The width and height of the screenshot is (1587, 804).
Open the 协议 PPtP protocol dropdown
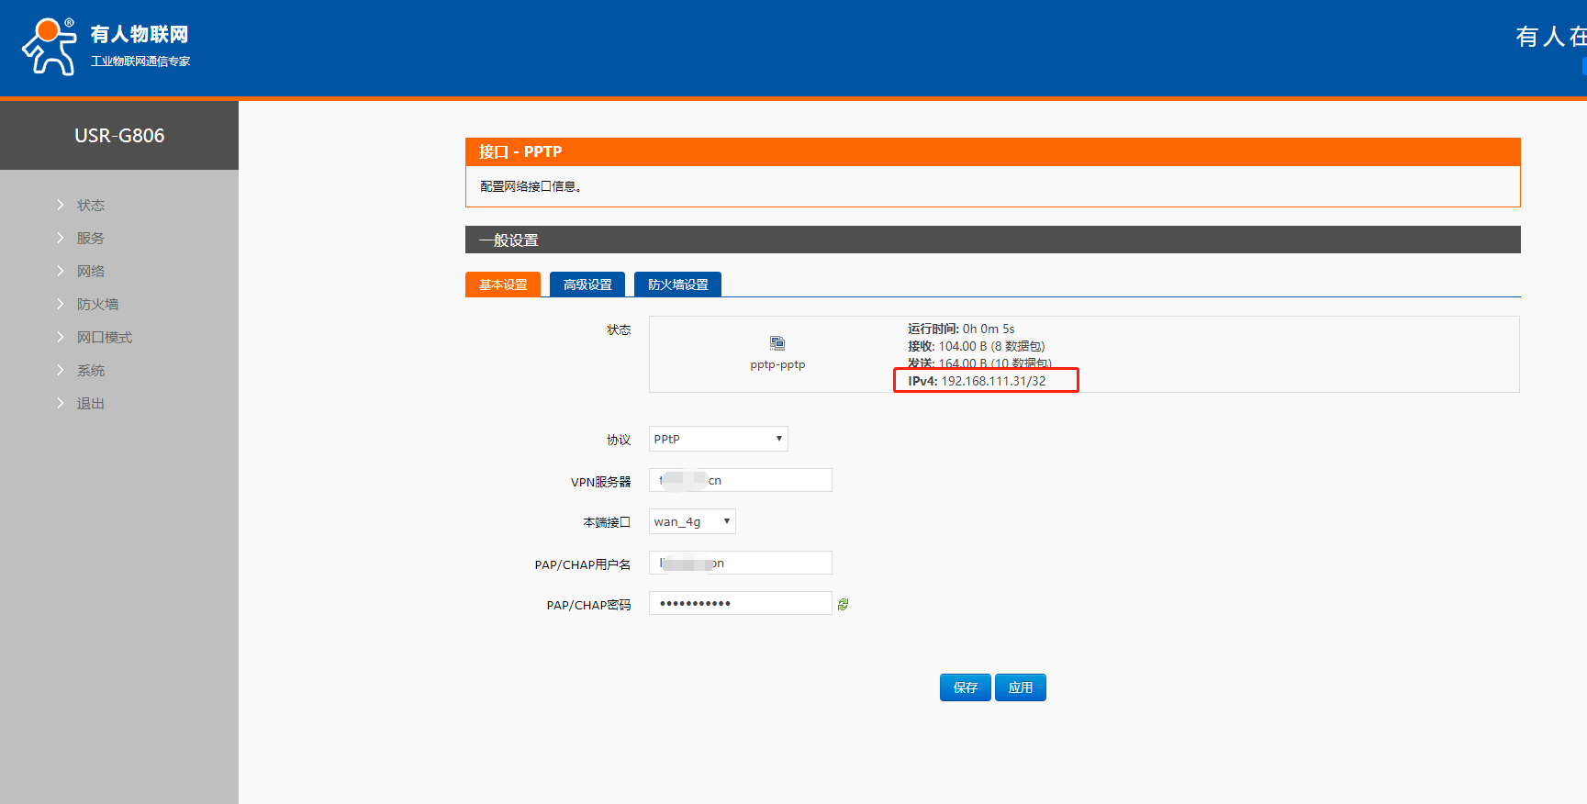(718, 439)
